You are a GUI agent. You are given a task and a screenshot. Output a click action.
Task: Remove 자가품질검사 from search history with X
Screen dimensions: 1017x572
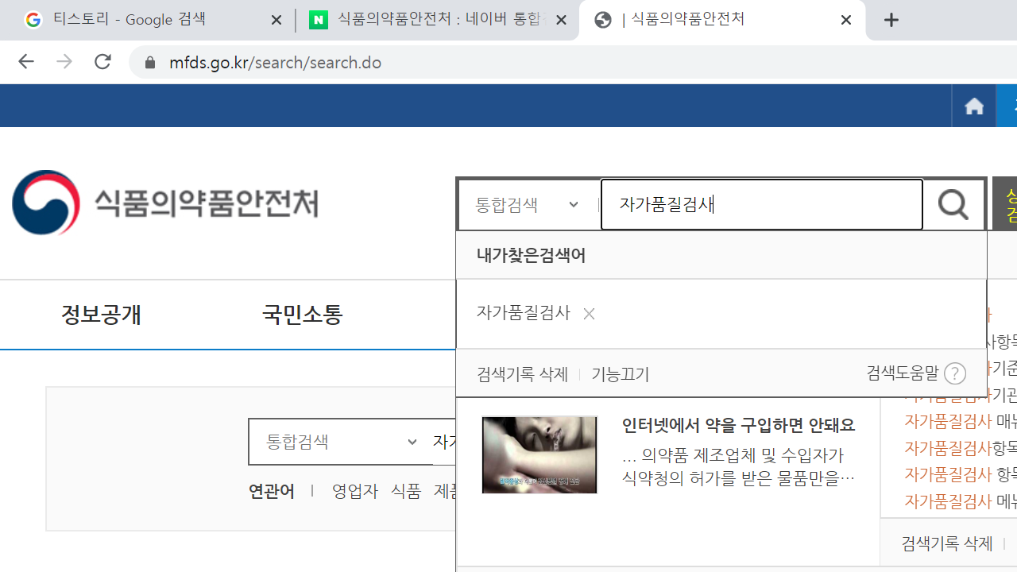point(589,314)
